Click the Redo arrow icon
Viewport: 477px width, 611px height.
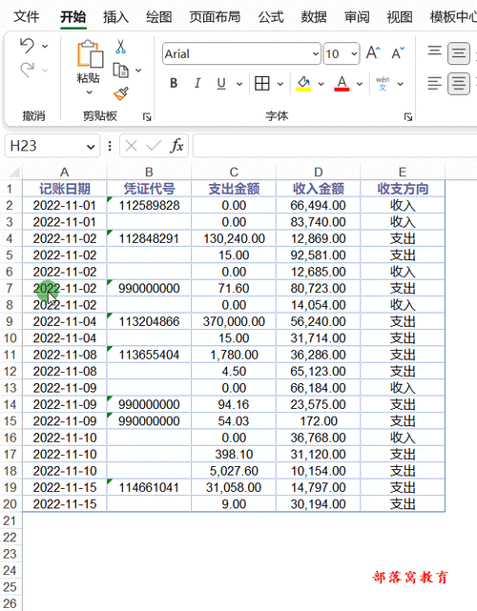(27, 71)
